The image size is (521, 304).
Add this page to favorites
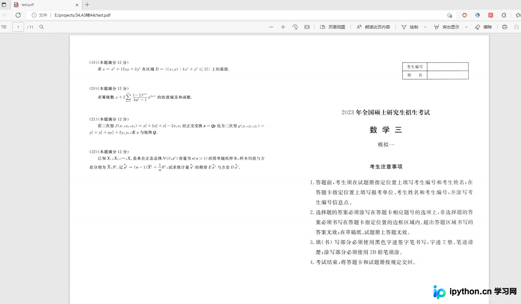pos(449,15)
